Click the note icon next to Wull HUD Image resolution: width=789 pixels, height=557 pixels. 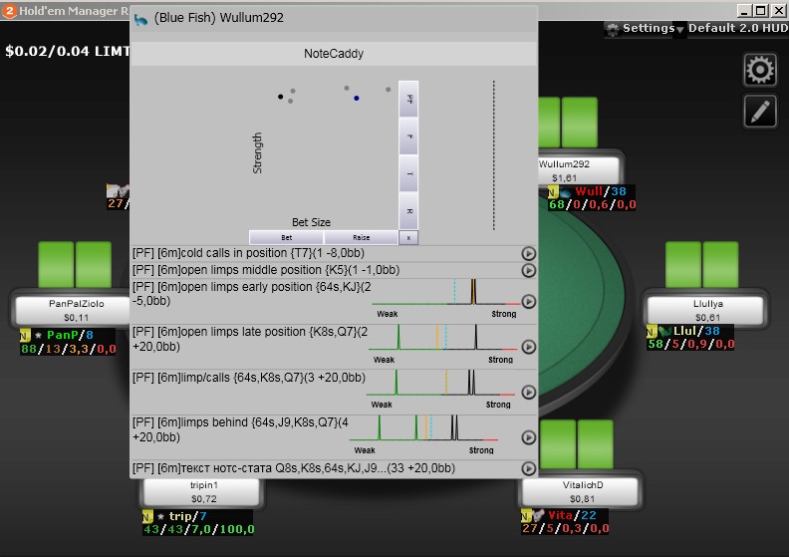(553, 191)
